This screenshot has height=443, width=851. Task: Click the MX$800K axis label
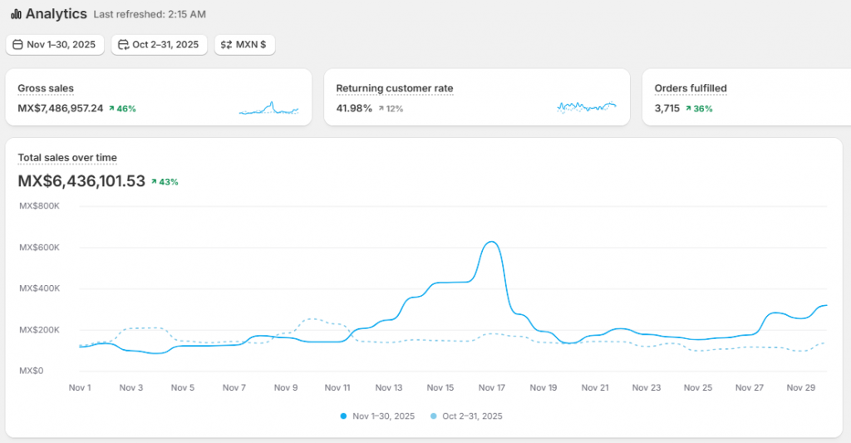pos(40,206)
